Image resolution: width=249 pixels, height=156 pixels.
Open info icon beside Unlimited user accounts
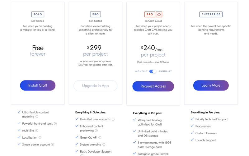(x=113, y=119)
